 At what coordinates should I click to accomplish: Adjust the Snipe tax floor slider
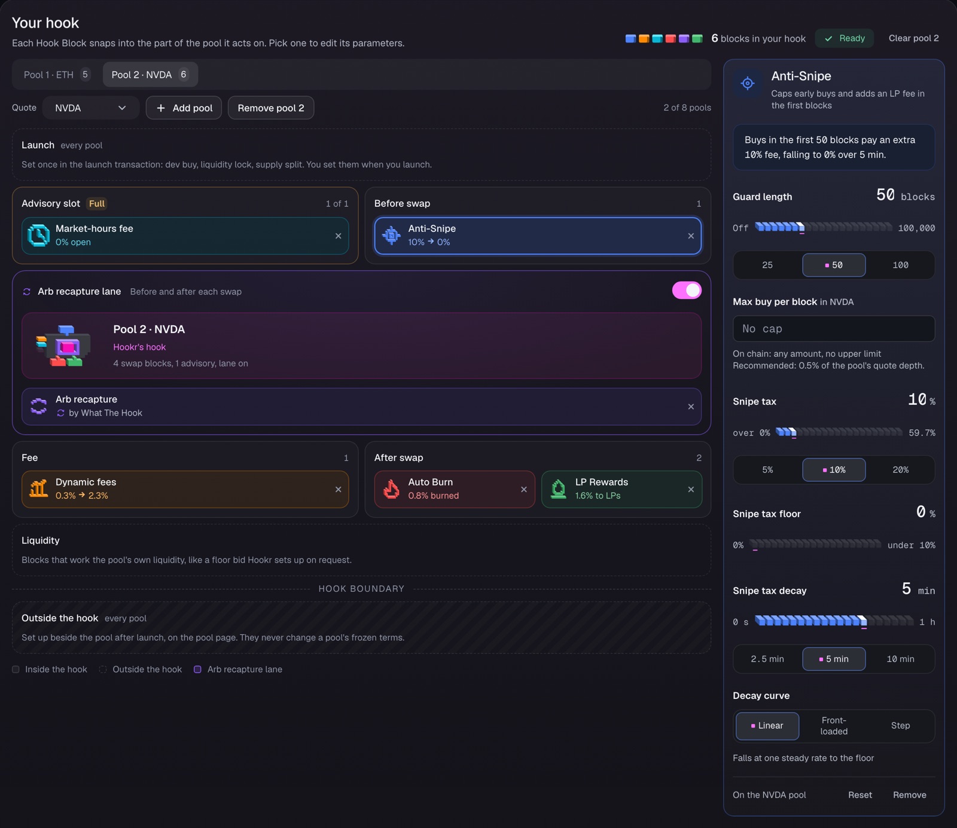point(816,544)
